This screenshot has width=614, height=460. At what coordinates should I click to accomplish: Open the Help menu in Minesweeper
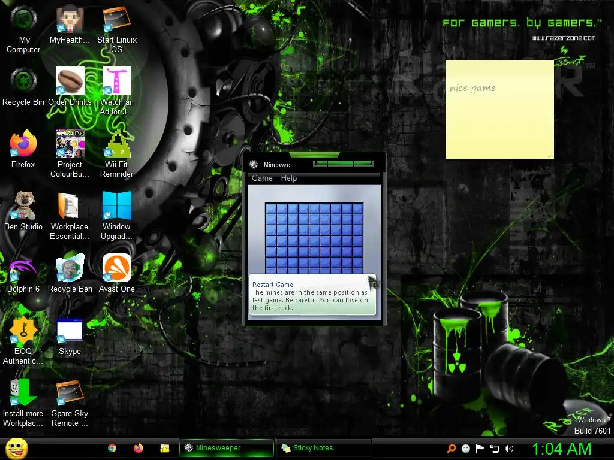click(289, 178)
